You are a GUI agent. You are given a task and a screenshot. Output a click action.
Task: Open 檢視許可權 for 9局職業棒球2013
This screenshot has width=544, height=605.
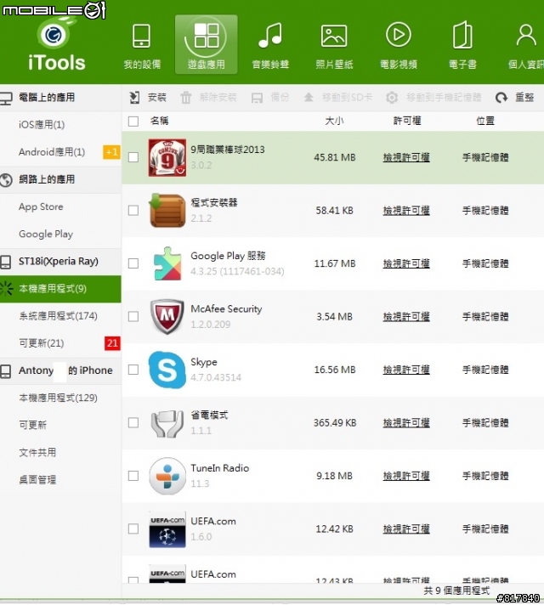[x=406, y=157]
